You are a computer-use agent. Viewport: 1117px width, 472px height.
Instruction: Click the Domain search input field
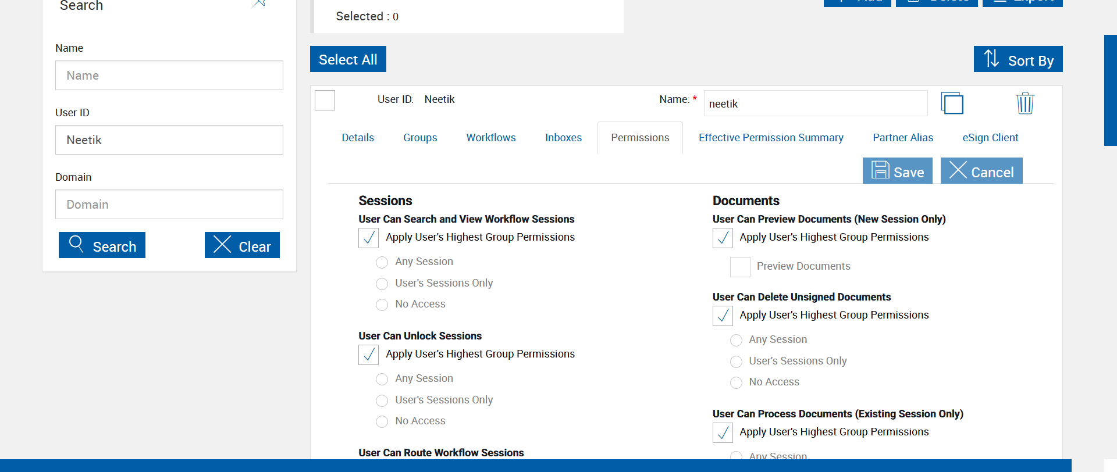coord(169,205)
